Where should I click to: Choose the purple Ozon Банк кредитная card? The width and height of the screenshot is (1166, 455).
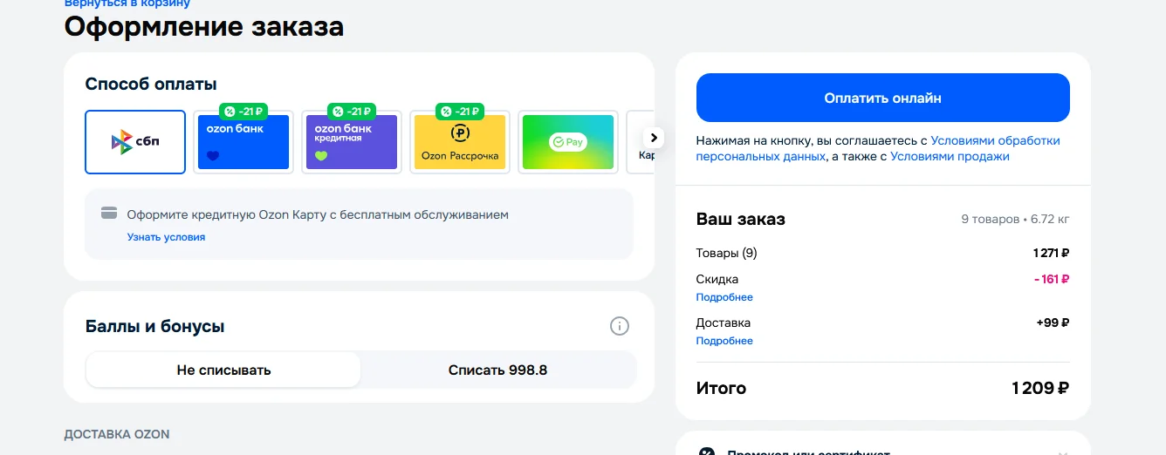point(352,142)
